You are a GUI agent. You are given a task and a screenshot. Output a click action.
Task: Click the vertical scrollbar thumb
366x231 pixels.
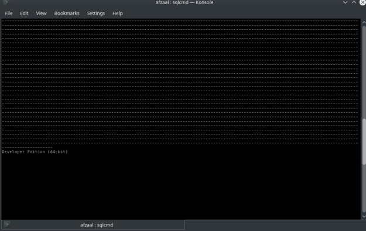(364, 142)
